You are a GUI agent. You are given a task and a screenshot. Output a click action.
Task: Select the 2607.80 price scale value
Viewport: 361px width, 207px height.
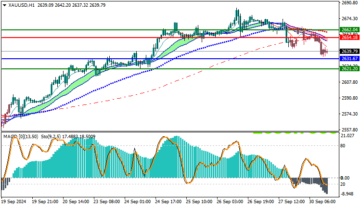click(x=349, y=82)
